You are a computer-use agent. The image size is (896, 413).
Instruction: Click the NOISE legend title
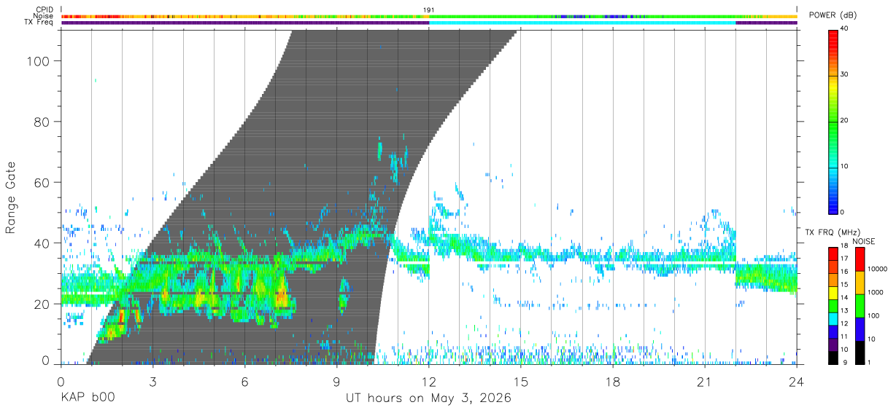click(x=862, y=241)
